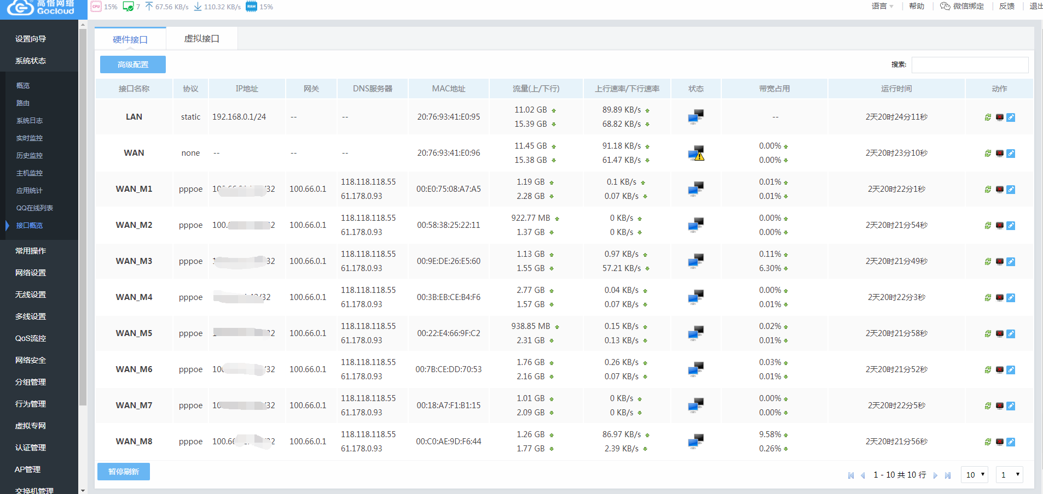Focus the 搜索 search input field
This screenshot has height=494, width=1043.
click(970, 64)
